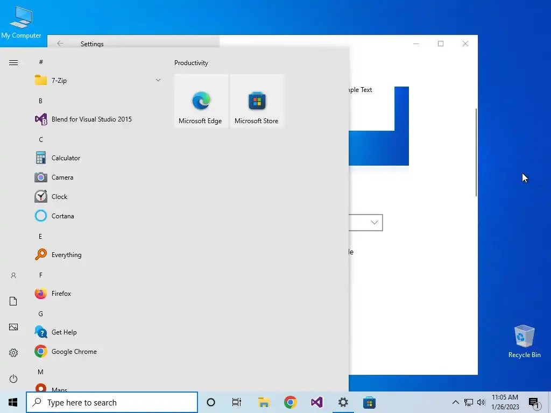Open the volume tray icon
This screenshot has height=413, width=551.
pyautogui.click(x=481, y=402)
